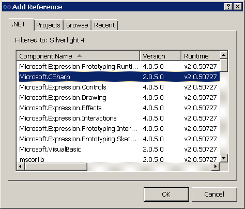Select the mscorlib component
The image size is (245, 209).
pyautogui.click(x=119, y=159)
